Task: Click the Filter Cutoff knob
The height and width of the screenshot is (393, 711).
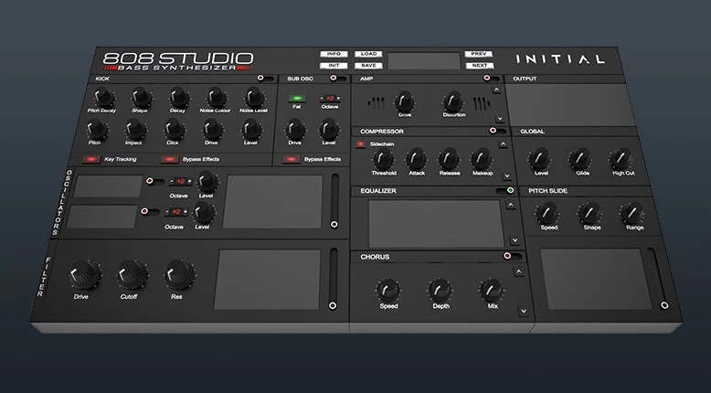Action: click(x=133, y=275)
